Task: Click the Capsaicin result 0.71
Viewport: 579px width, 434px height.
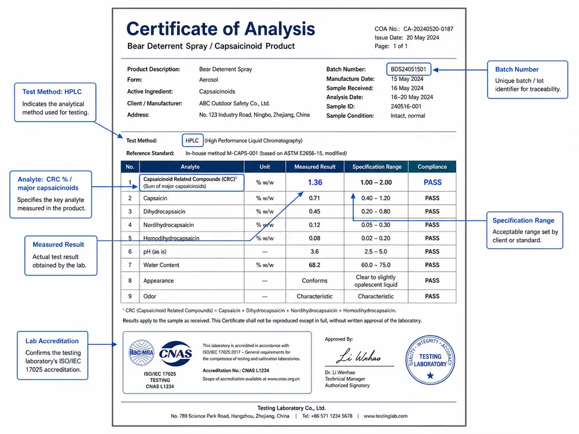Action: [314, 198]
